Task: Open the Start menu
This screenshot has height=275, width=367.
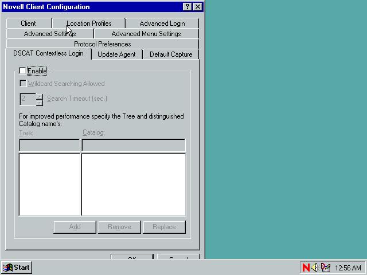Action: point(17,268)
